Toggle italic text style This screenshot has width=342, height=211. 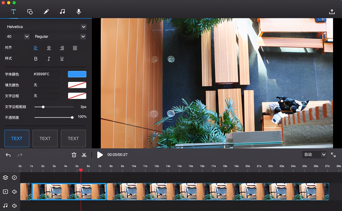(x=49, y=59)
